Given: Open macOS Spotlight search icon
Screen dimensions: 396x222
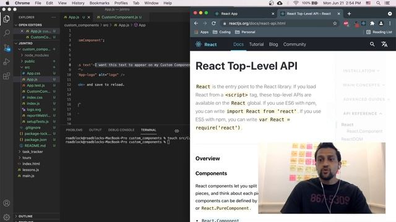Looking at the screenshot, I should [378, 3].
